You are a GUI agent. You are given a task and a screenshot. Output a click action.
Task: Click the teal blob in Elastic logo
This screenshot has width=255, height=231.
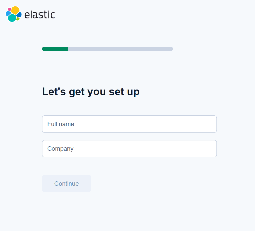pyautogui.click(x=12, y=18)
